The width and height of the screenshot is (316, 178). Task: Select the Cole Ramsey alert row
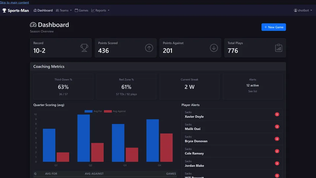coord(232,151)
